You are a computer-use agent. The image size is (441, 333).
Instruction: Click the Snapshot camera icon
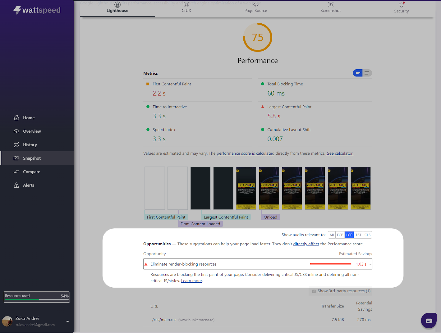[x=17, y=158]
